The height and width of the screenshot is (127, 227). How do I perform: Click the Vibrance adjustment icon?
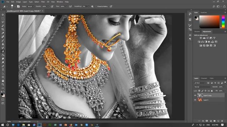click(x=214, y=38)
